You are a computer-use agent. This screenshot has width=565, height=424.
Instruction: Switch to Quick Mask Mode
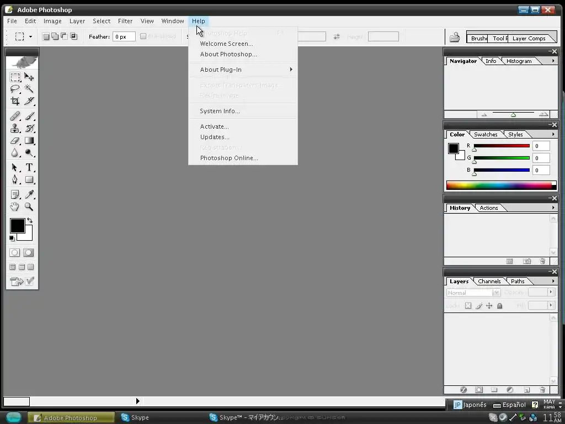click(29, 253)
